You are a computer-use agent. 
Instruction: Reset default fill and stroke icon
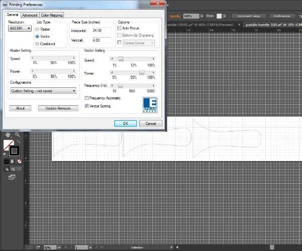coord(6,155)
